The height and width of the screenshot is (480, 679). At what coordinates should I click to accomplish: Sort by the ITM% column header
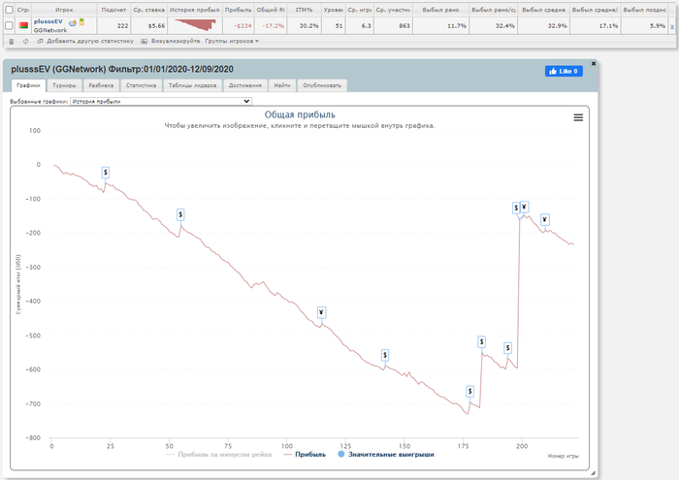(304, 10)
